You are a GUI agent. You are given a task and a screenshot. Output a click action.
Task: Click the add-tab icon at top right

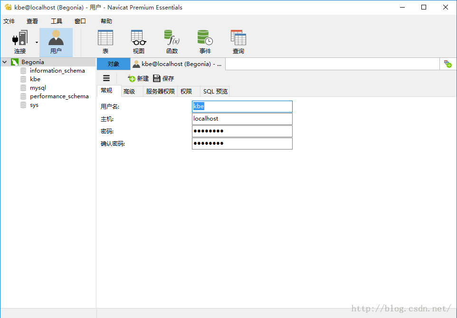[x=447, y=64]
